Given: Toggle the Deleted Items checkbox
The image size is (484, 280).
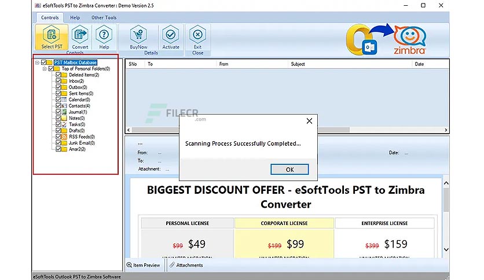Looking at the screenshot, I should point(58,75).
